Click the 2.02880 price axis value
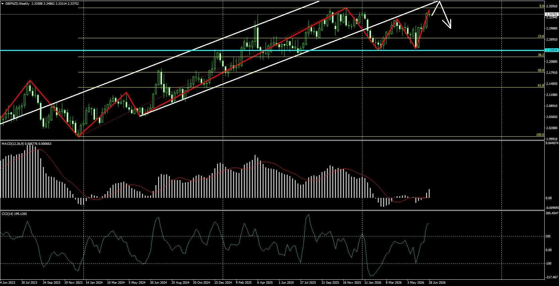Image resolution: width=559 pixels, height=286 pixels. coord(551,128)
